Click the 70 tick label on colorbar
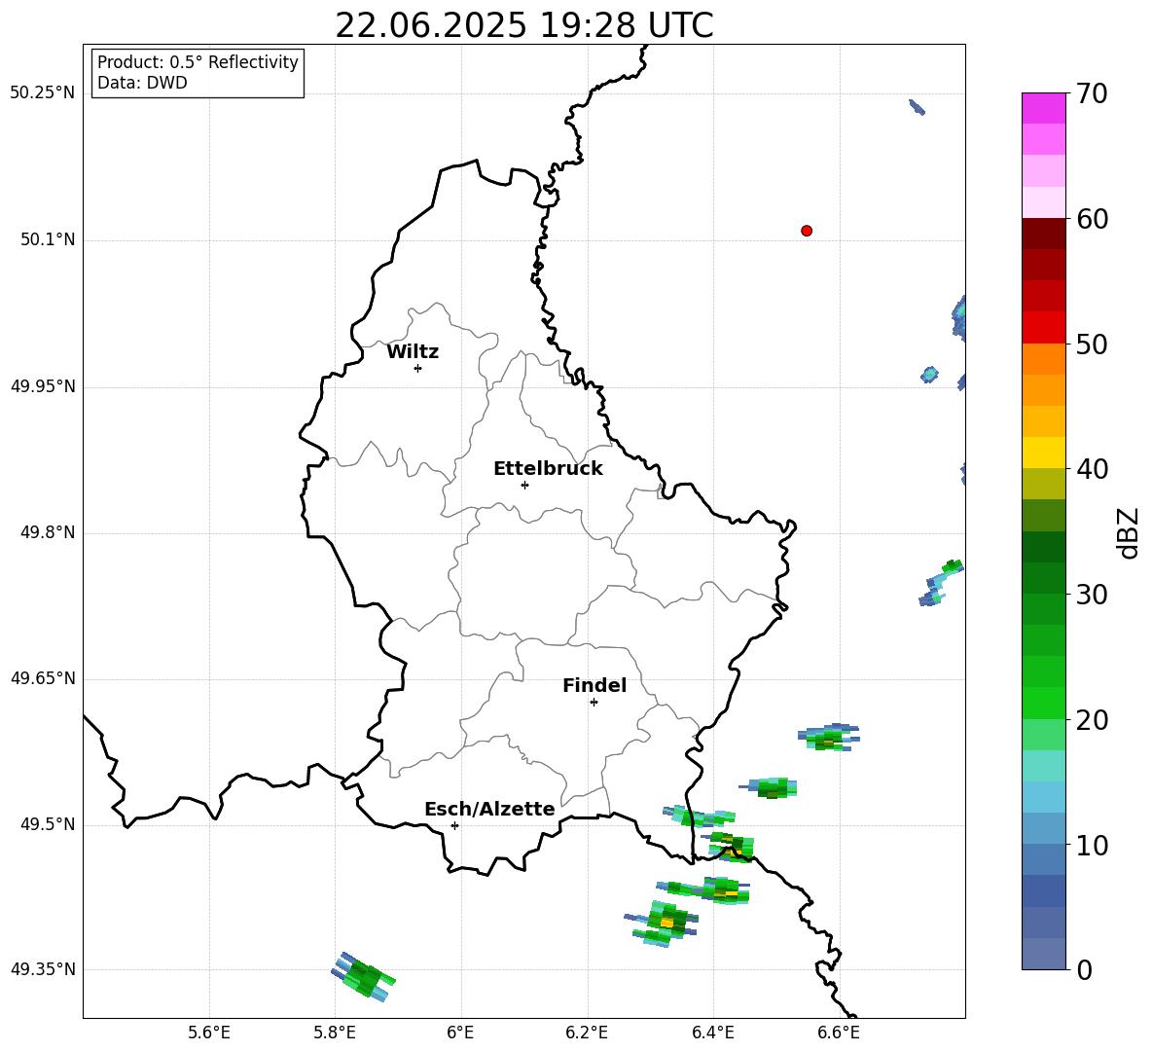The height and width of the screenshot is (1052, 1152). click(x=1092, y=93)
